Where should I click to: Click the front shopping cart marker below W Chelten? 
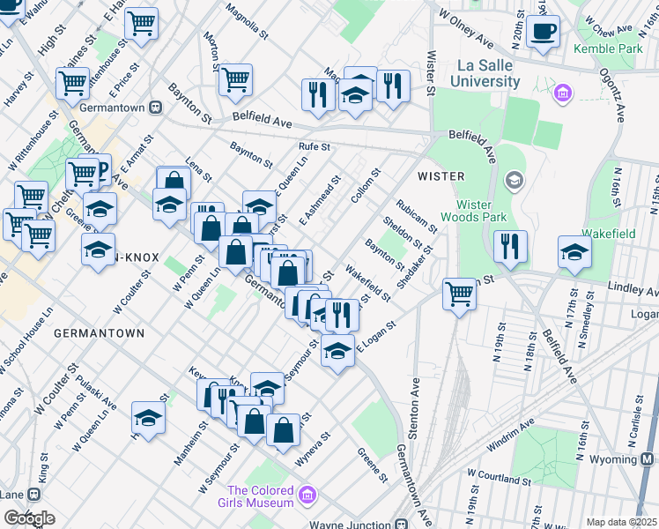click(38, 238)
